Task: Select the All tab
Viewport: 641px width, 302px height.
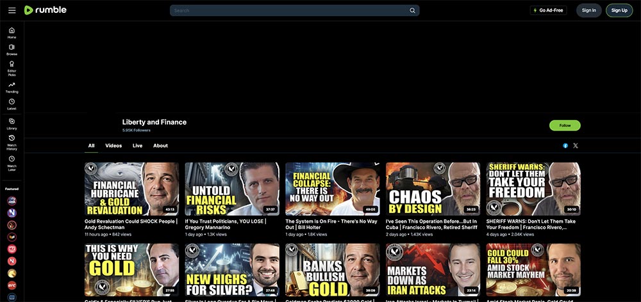Action: [91, 146]
